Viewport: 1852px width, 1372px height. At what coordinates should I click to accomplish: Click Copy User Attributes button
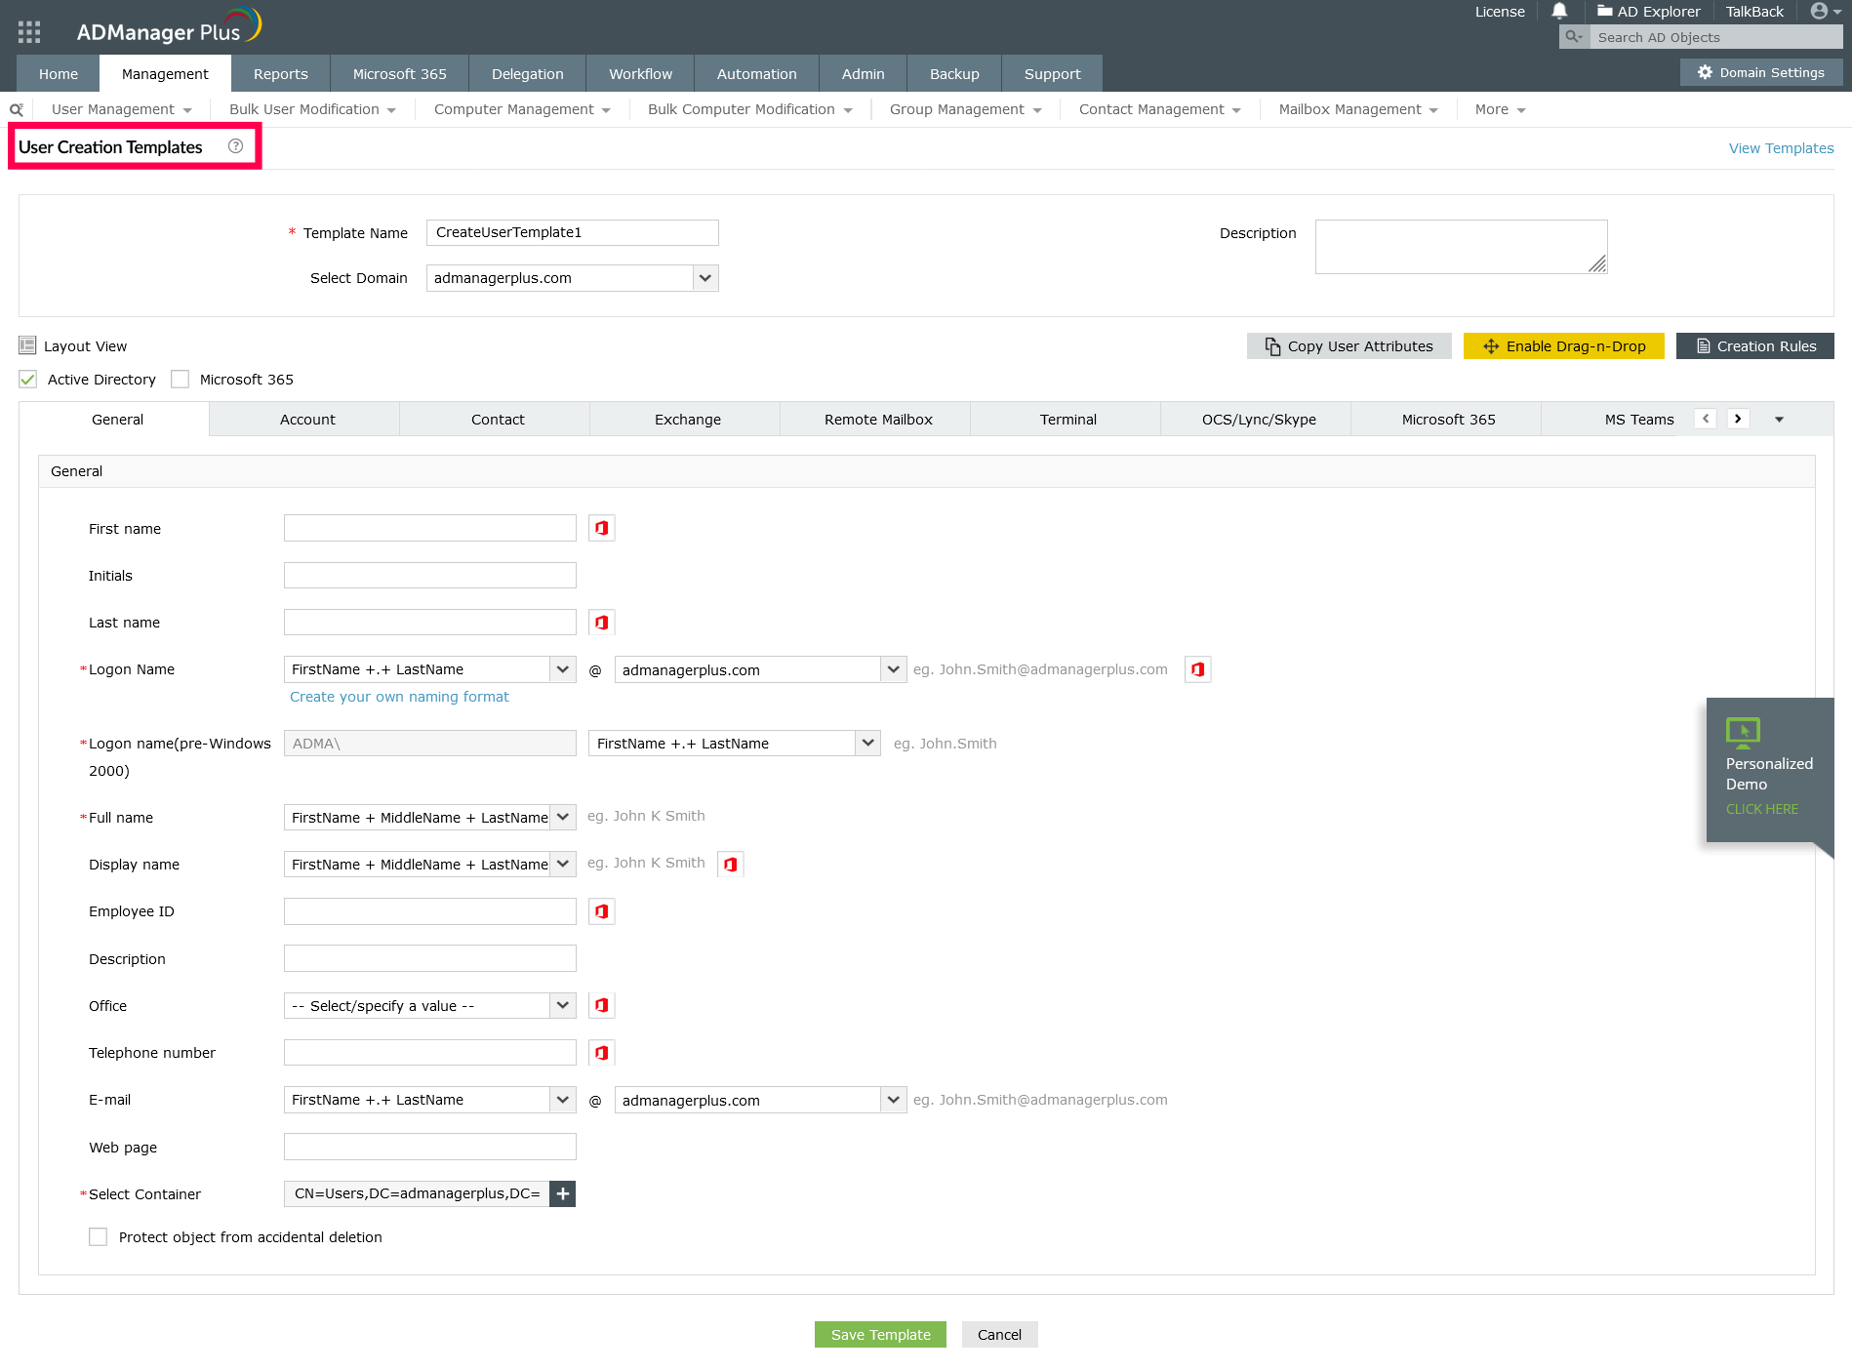pos(1349,345)
